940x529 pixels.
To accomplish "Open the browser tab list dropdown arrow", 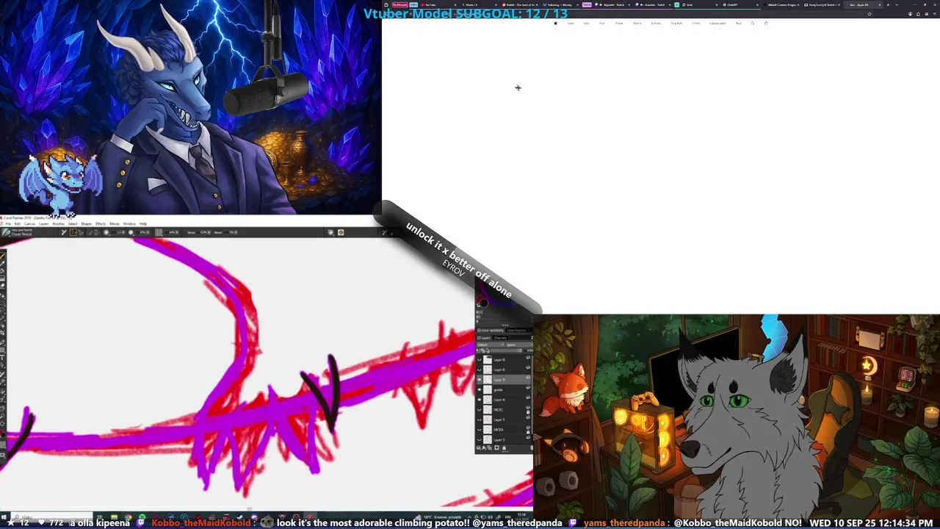I will pyautogui.click(x=896, y=4).
